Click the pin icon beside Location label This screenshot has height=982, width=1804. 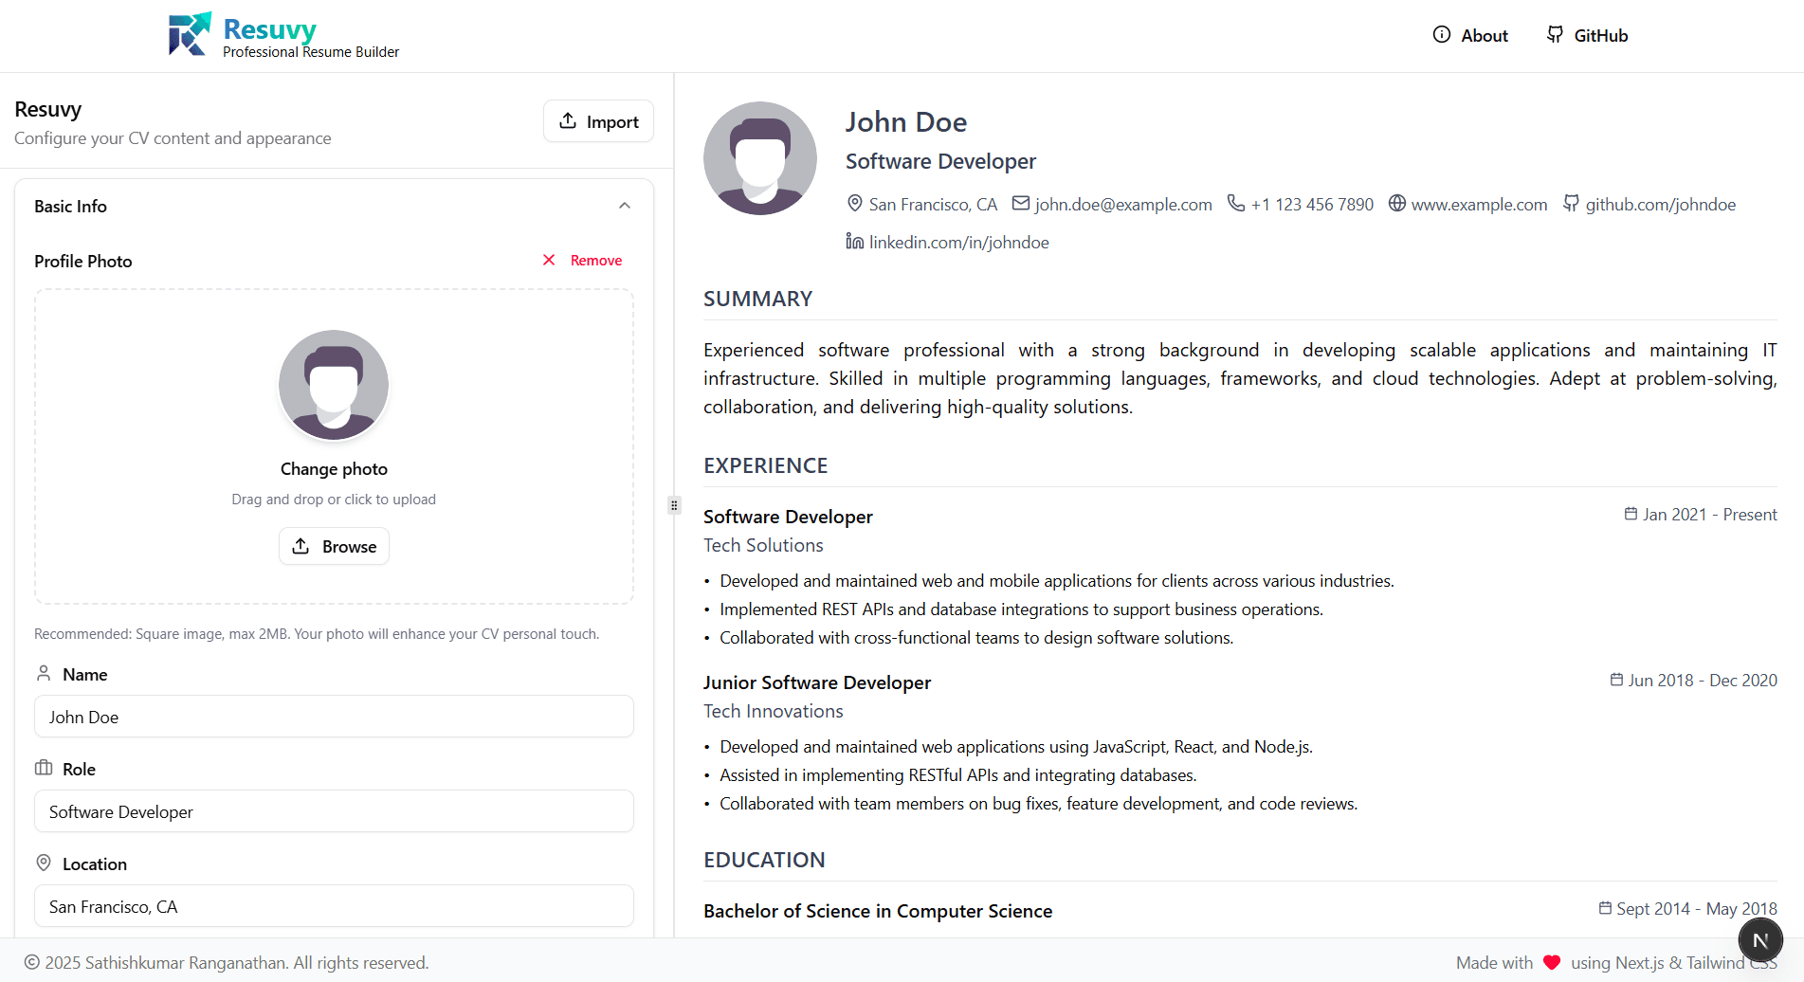pos(44,863)
